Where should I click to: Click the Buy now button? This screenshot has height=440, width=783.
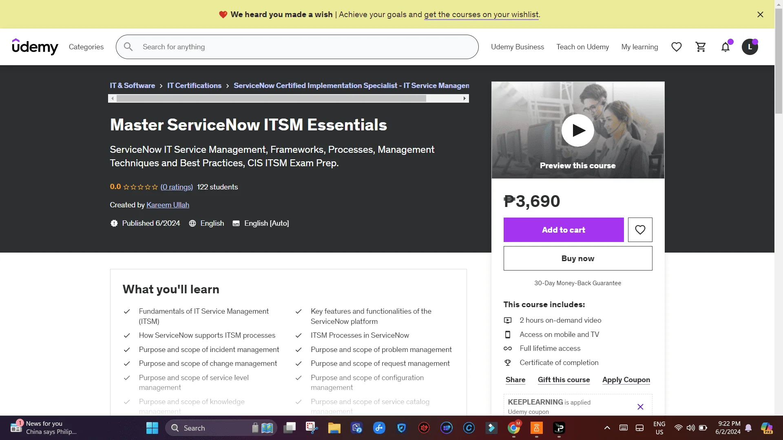578,258
